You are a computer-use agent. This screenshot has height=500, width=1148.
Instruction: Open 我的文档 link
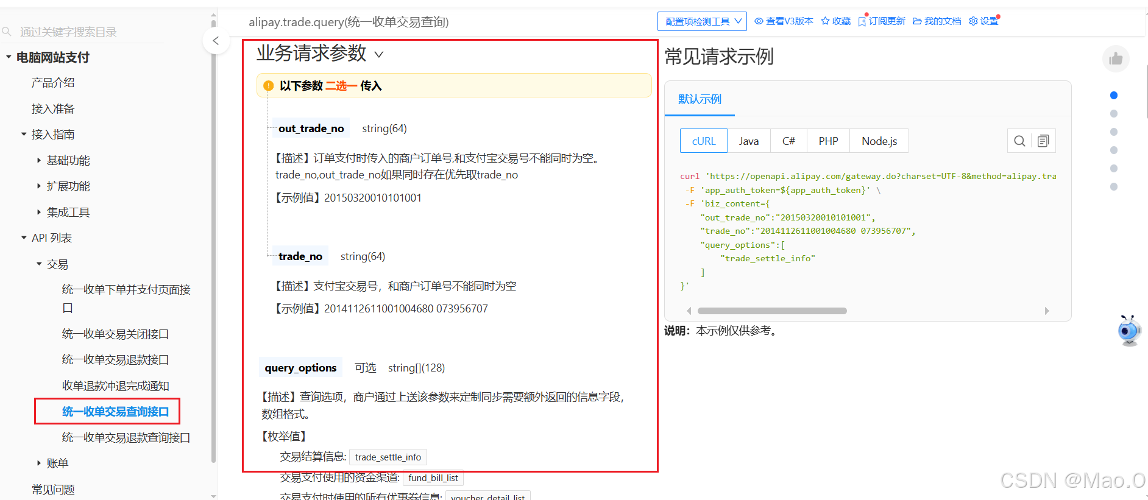click(x=943, y=21)
